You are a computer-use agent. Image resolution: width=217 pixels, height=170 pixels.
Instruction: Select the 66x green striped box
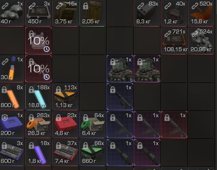(92, 153)
